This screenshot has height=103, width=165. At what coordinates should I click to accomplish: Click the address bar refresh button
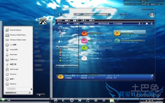tap(109, 15)
